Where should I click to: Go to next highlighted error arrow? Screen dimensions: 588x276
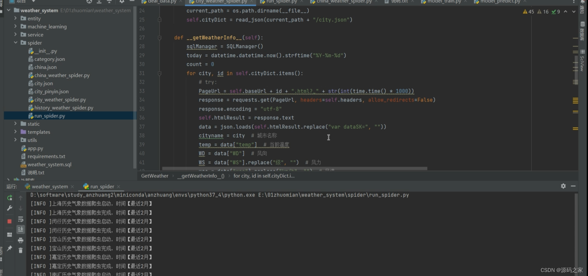click(x=574, y=11)
